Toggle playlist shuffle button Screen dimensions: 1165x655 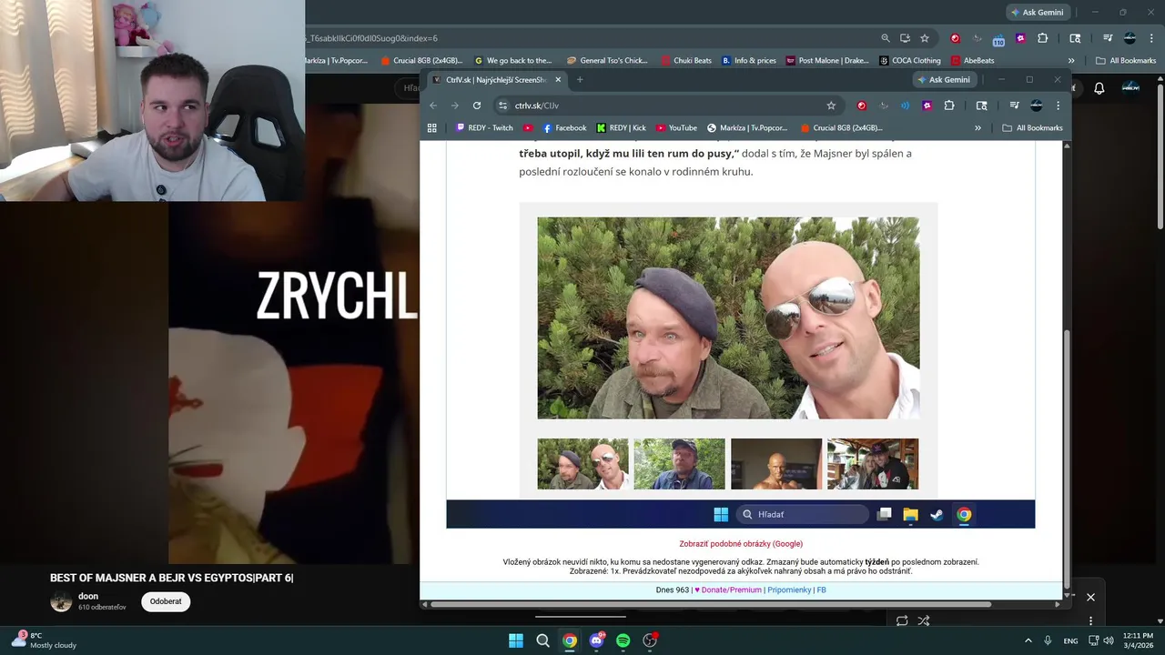click(x=924, y=621)
